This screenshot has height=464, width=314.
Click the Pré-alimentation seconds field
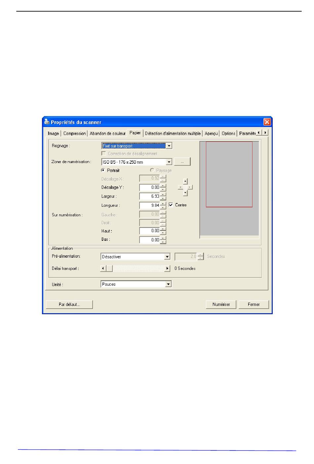[186, 256]
